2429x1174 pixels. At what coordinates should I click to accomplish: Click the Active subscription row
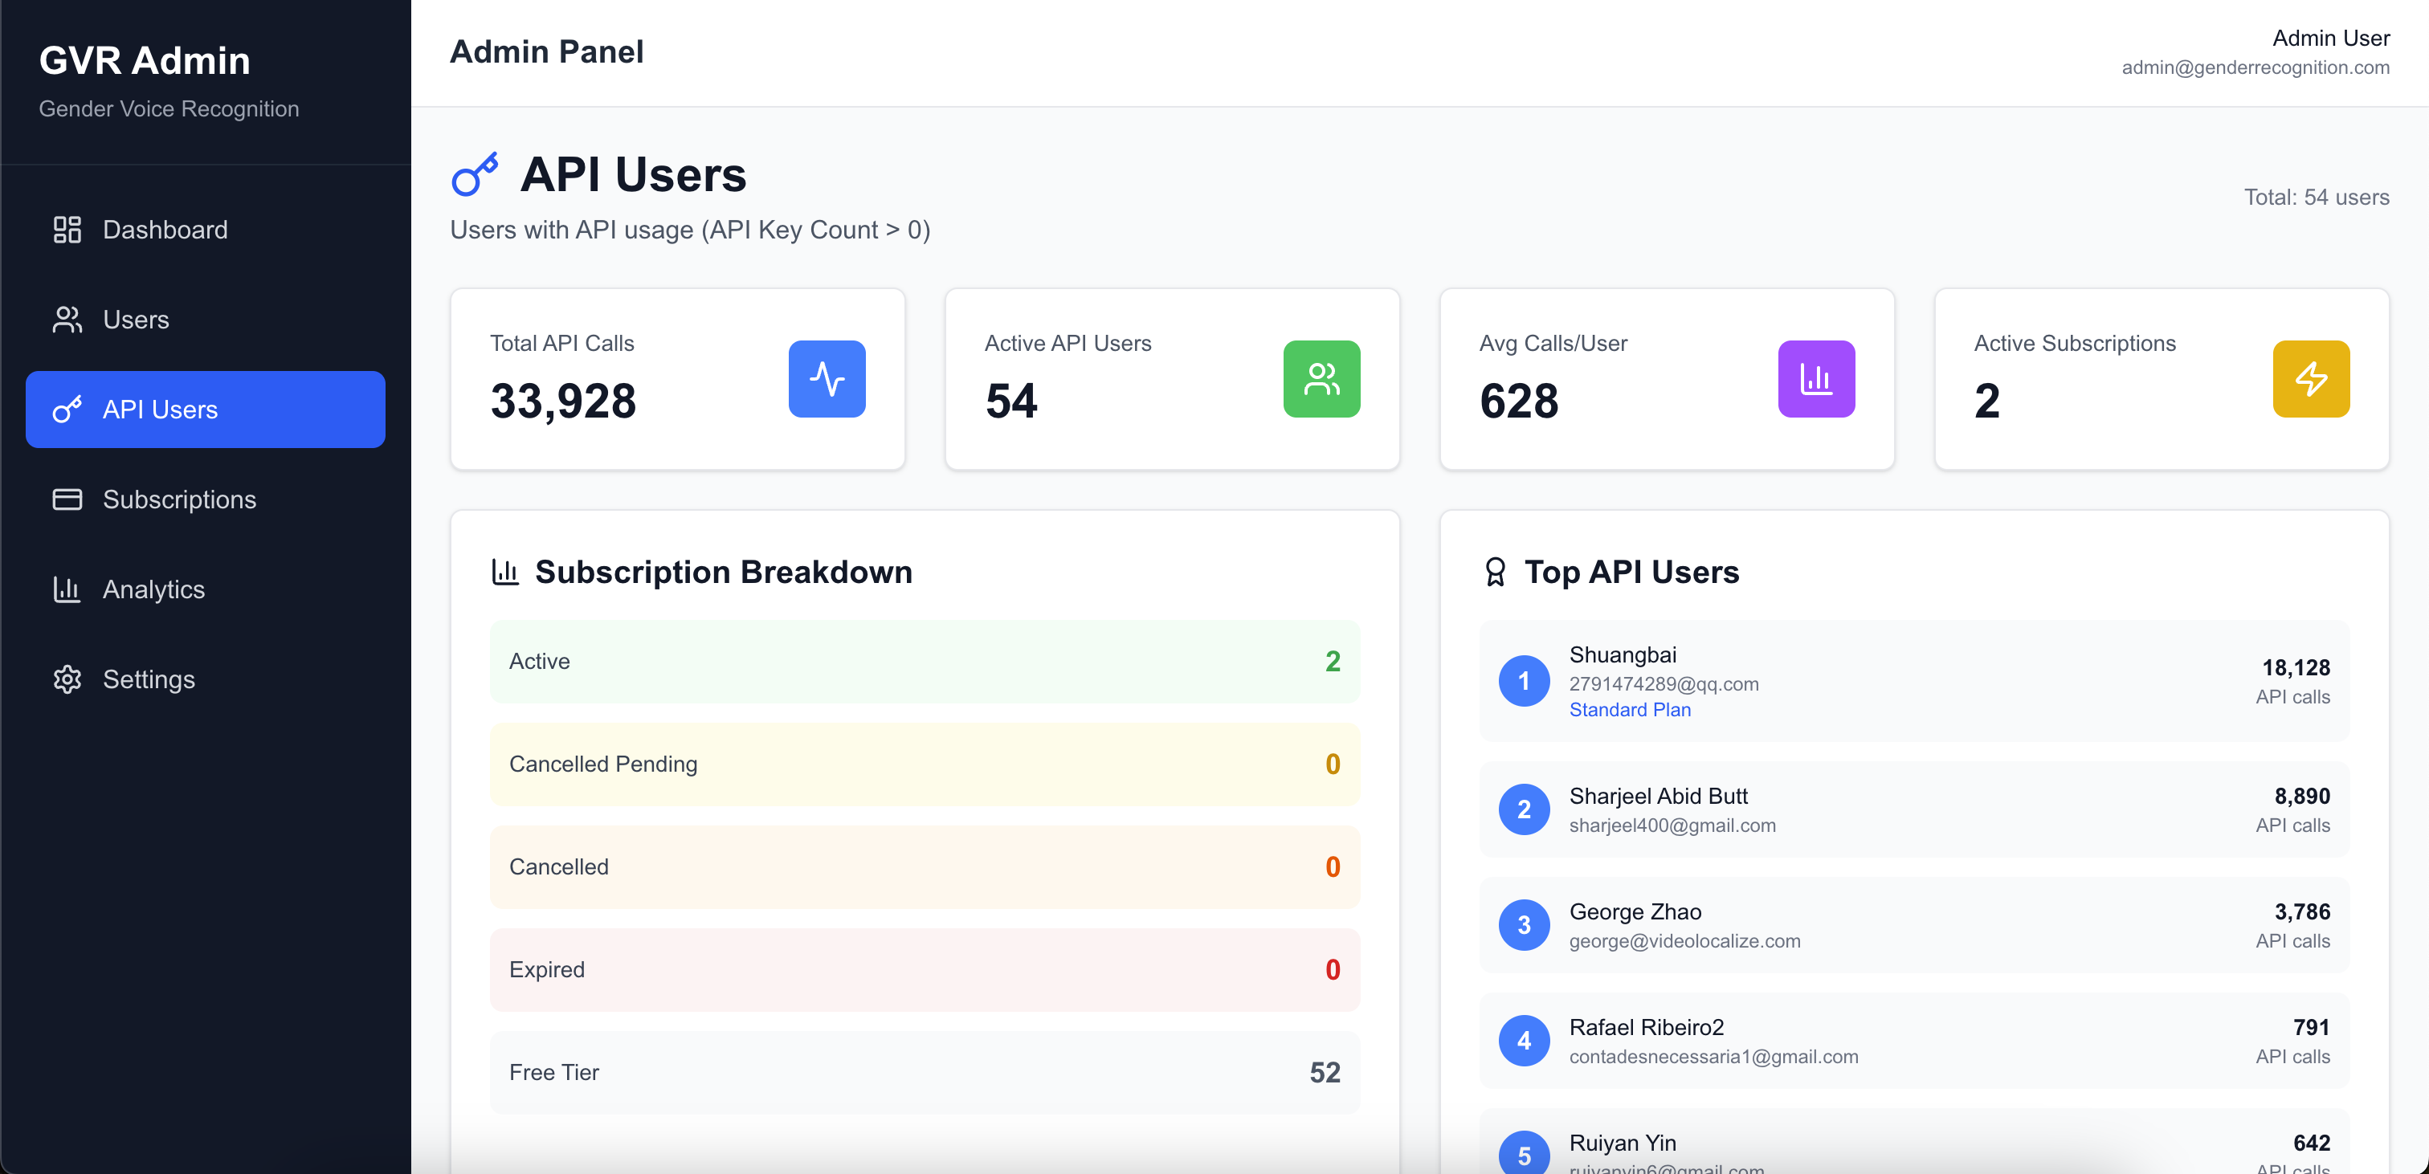(x=923, y=661)
